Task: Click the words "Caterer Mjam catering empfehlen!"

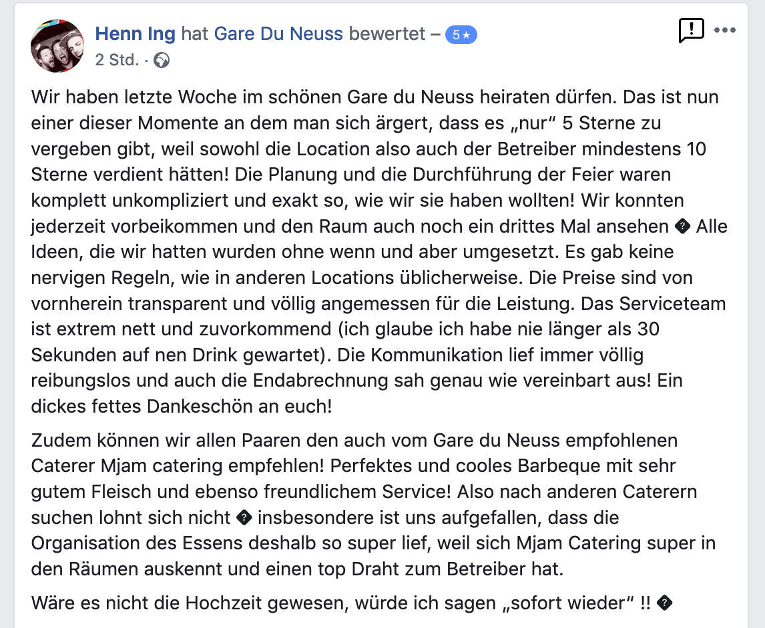Action: pos(178,466)
